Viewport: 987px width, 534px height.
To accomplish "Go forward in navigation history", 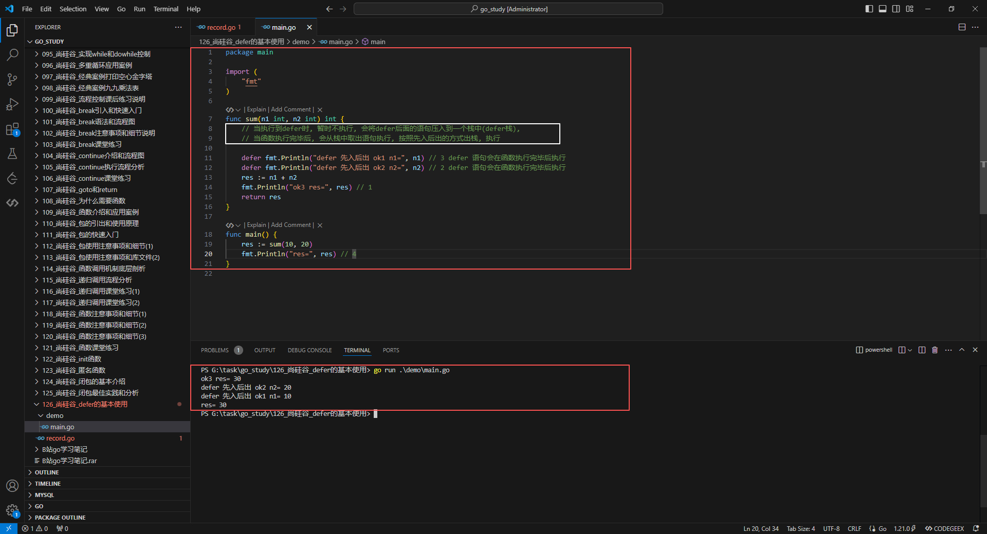I will click(x=343, y=9).
